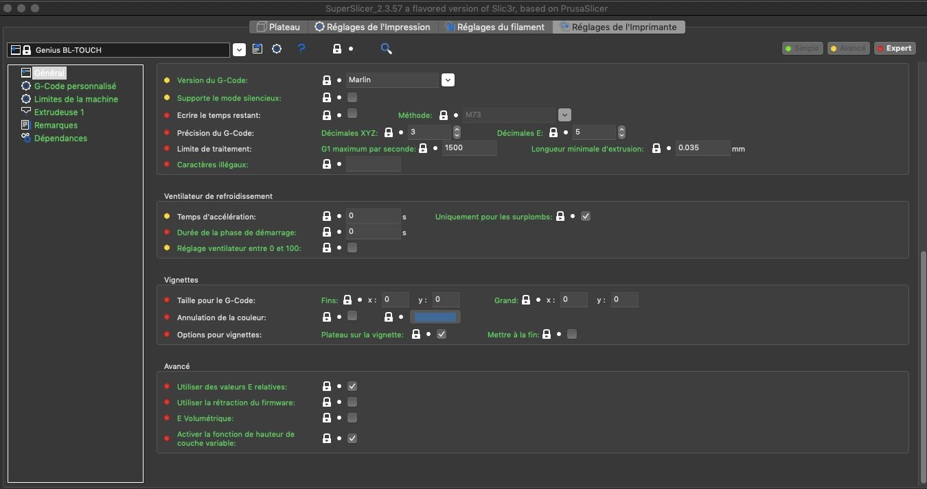The image size is (927, 489).
Task: Open G-Code personnalisé in the sidebar
Action: point(75,86)
